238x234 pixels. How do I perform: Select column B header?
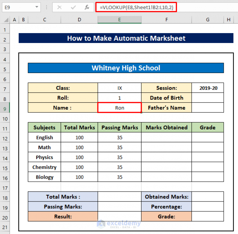23,20
